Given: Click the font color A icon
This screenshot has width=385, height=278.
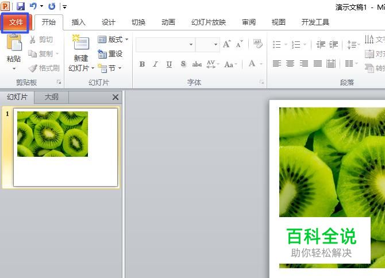Looking at the screenshot, I should (252, 64).
